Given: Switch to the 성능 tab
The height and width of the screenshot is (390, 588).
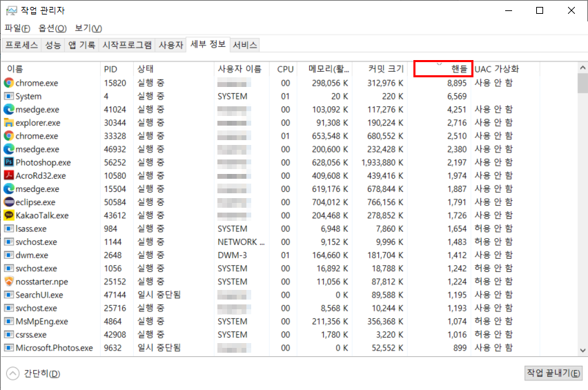Looking at the screenshot, I should click(x=53, y=45).
